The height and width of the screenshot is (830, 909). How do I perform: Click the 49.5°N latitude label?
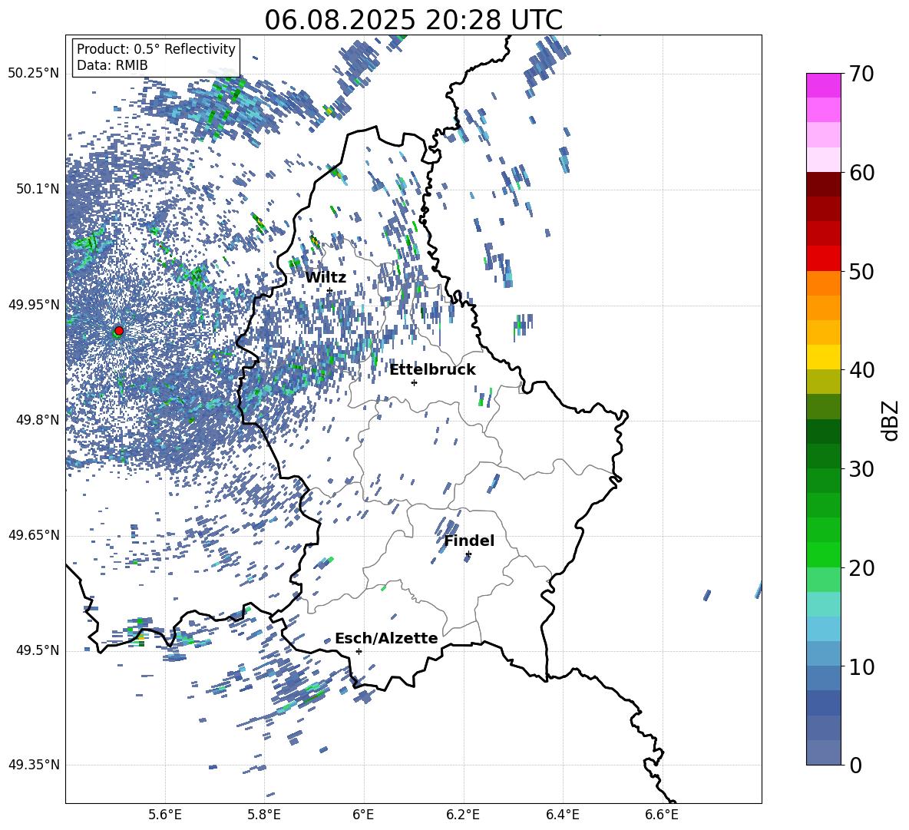pos(38,650)
